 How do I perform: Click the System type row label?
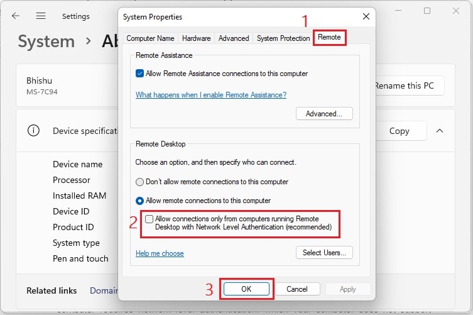[76, 243]
